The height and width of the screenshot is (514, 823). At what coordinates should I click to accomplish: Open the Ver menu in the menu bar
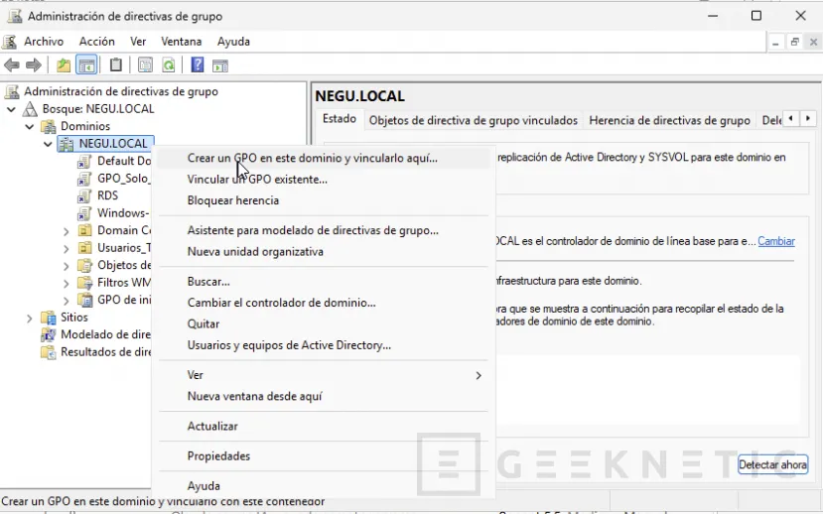pyautogui.click(x=138, y=42)
